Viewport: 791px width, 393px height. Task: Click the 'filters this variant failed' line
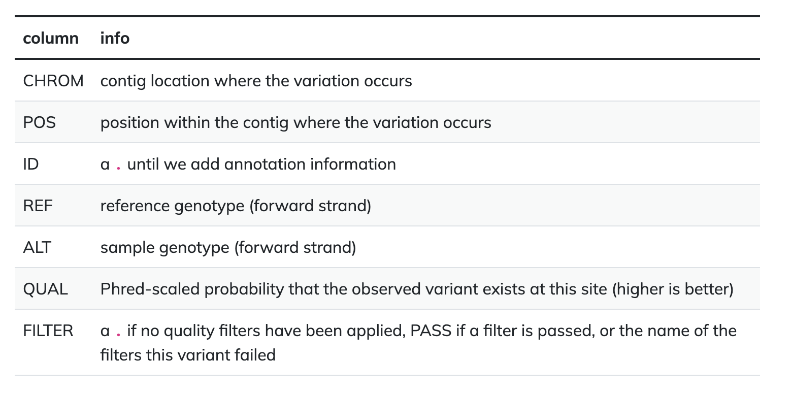[x=188, y=354]
